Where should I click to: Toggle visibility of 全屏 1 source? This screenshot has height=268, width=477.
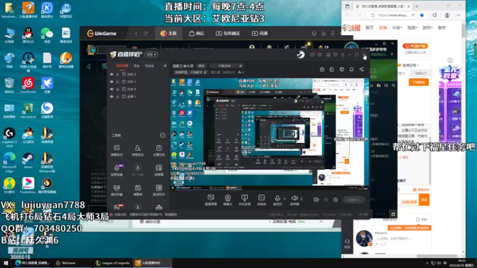(x=111, y=96)
